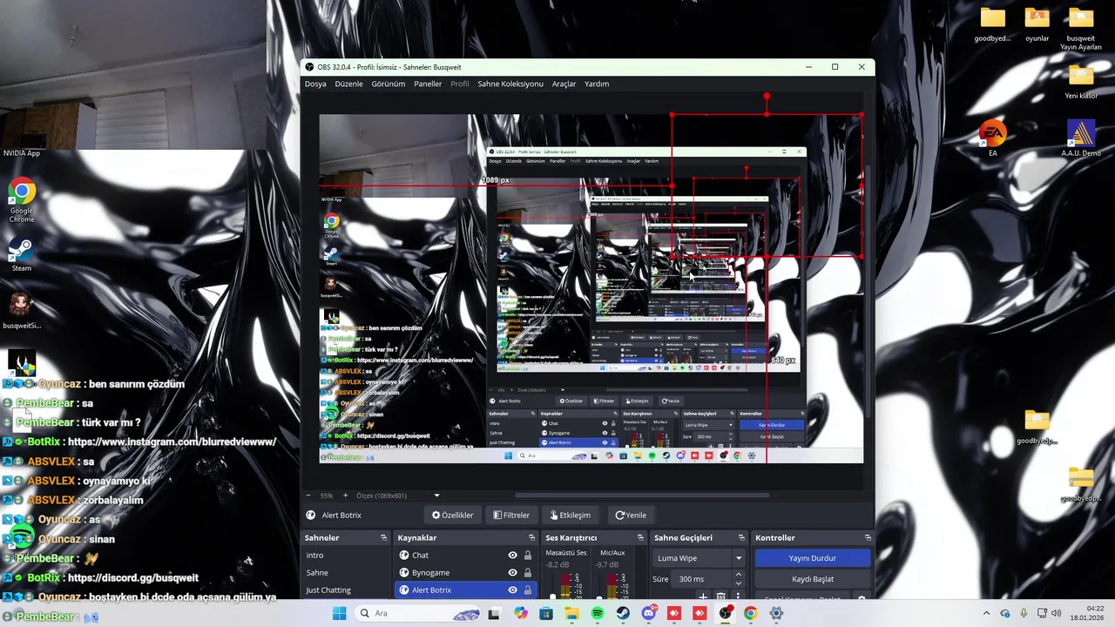This screenshot has width=1115, height=627.
Task: Open Copilot from the taskbar
Action: pos(521,613)
